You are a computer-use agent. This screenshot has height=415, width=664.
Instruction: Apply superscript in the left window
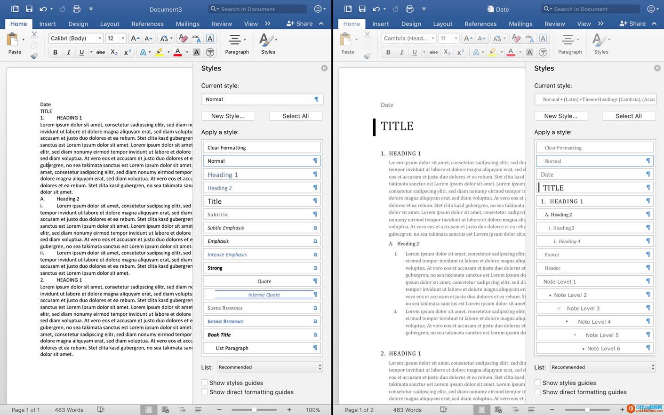click(127, 52)
